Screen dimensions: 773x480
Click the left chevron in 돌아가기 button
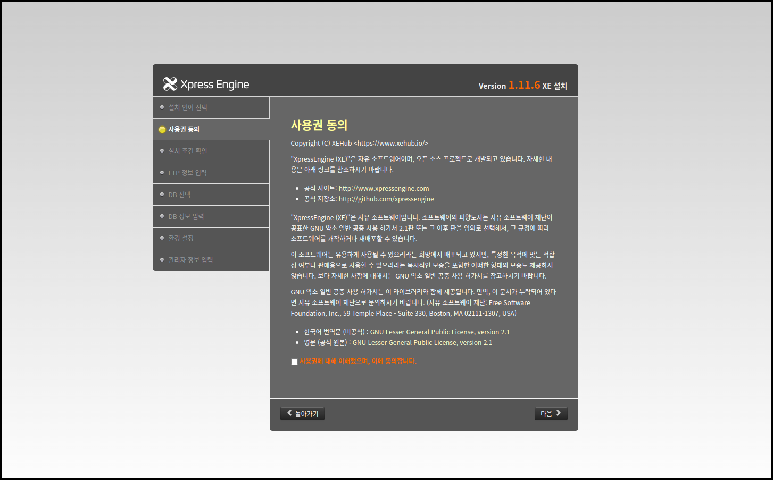pos(289,412)
